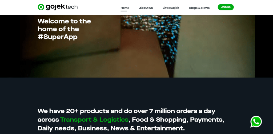The height and width of the screenshot is (134, 273).
Task: Click the hero background video
Action: coord(136,46)
